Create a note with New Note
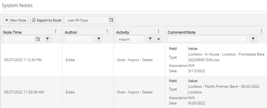The height and width of the screenshot is (108, 267). [16, 20]
